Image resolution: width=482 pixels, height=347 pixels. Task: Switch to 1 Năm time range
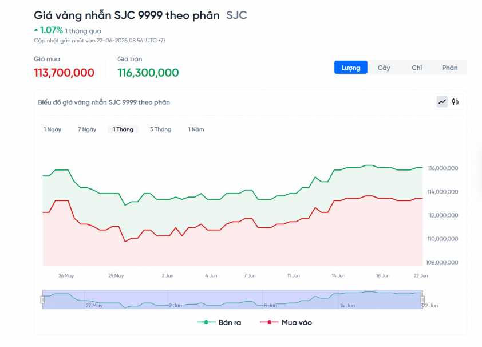[196, 129]
